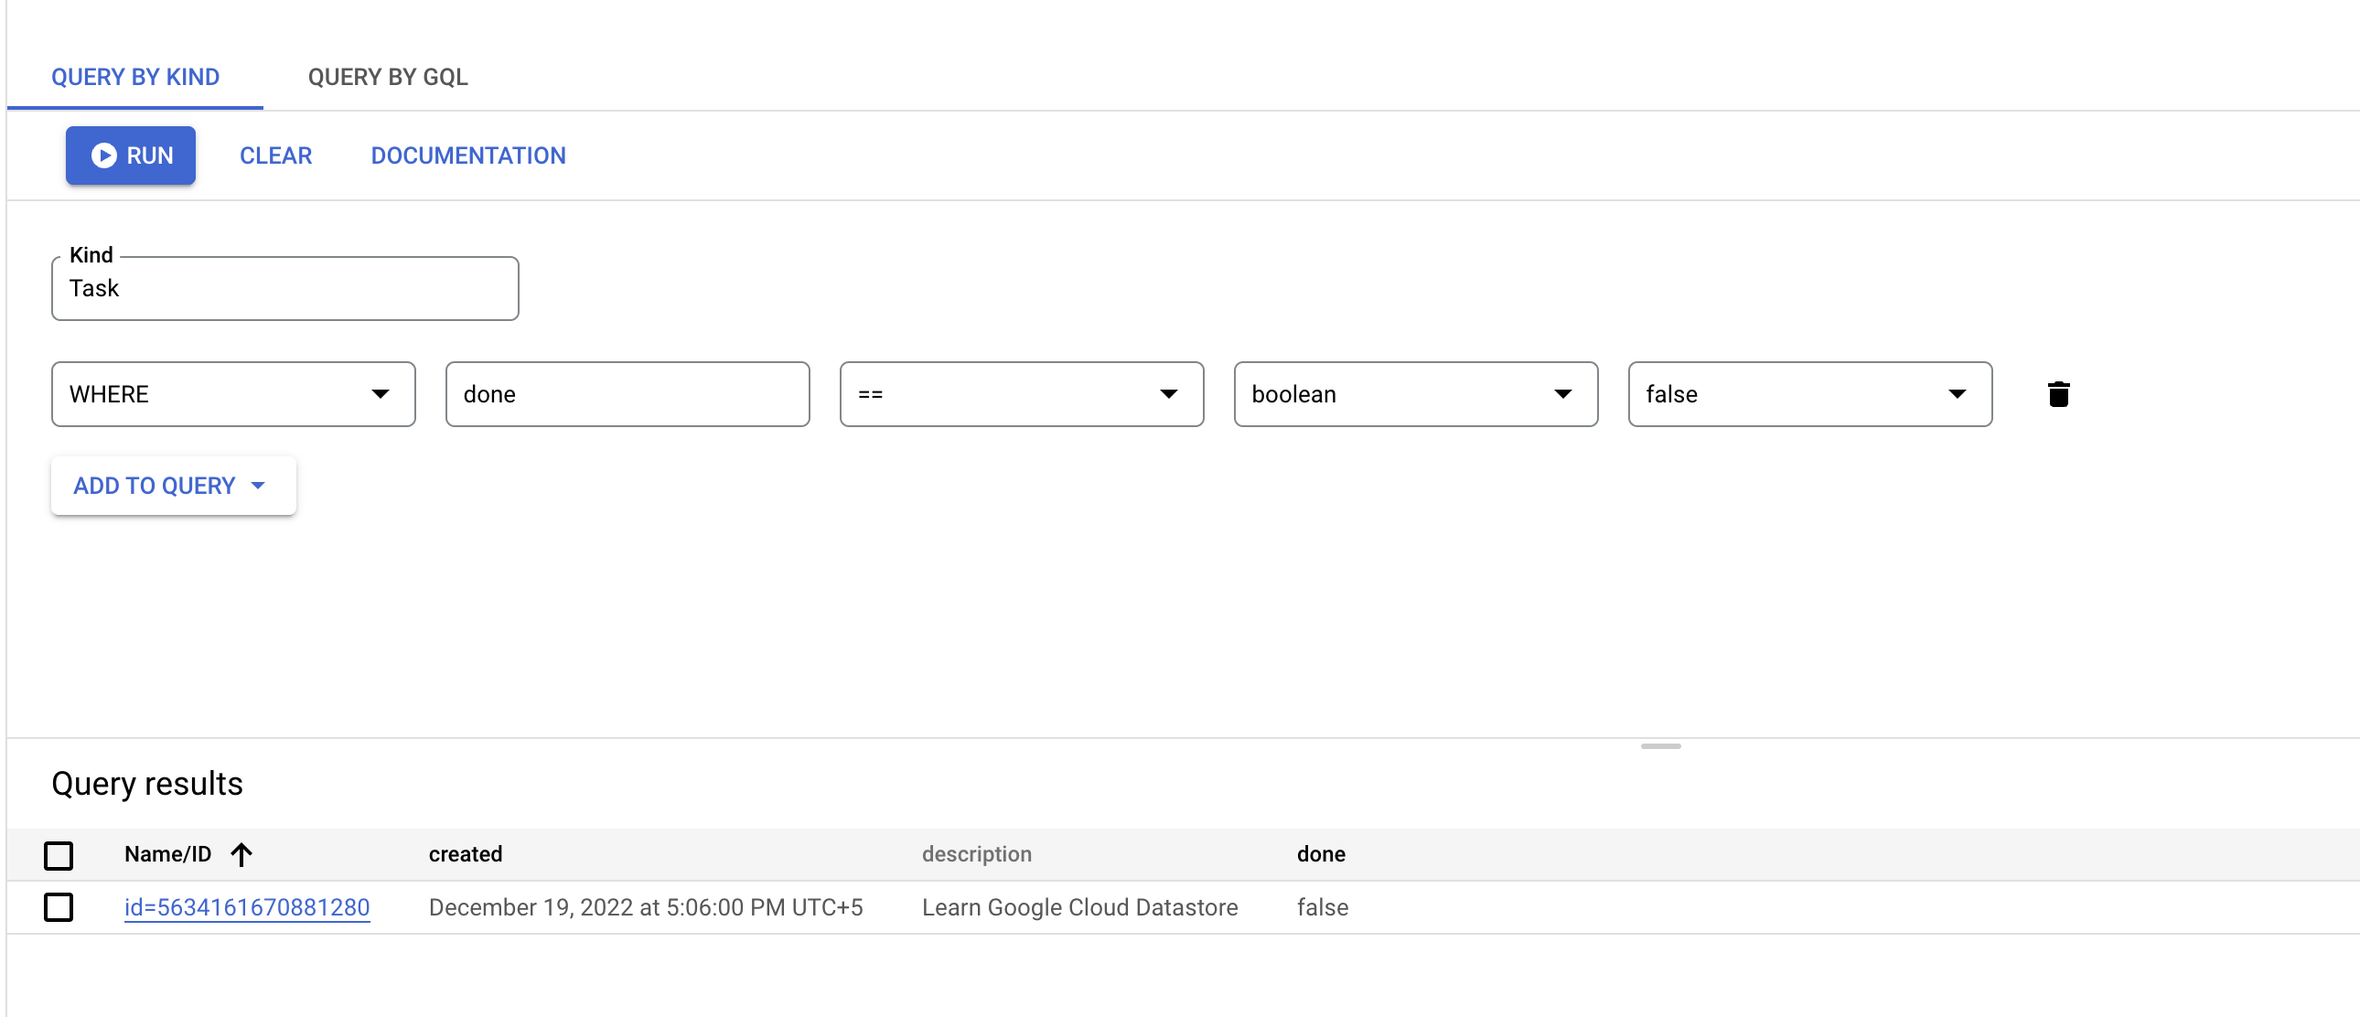Screen dimensions: 2360x1017
Task: Click the delete filter row icon
Action: pyautogui.click(x=2054, y=394)
